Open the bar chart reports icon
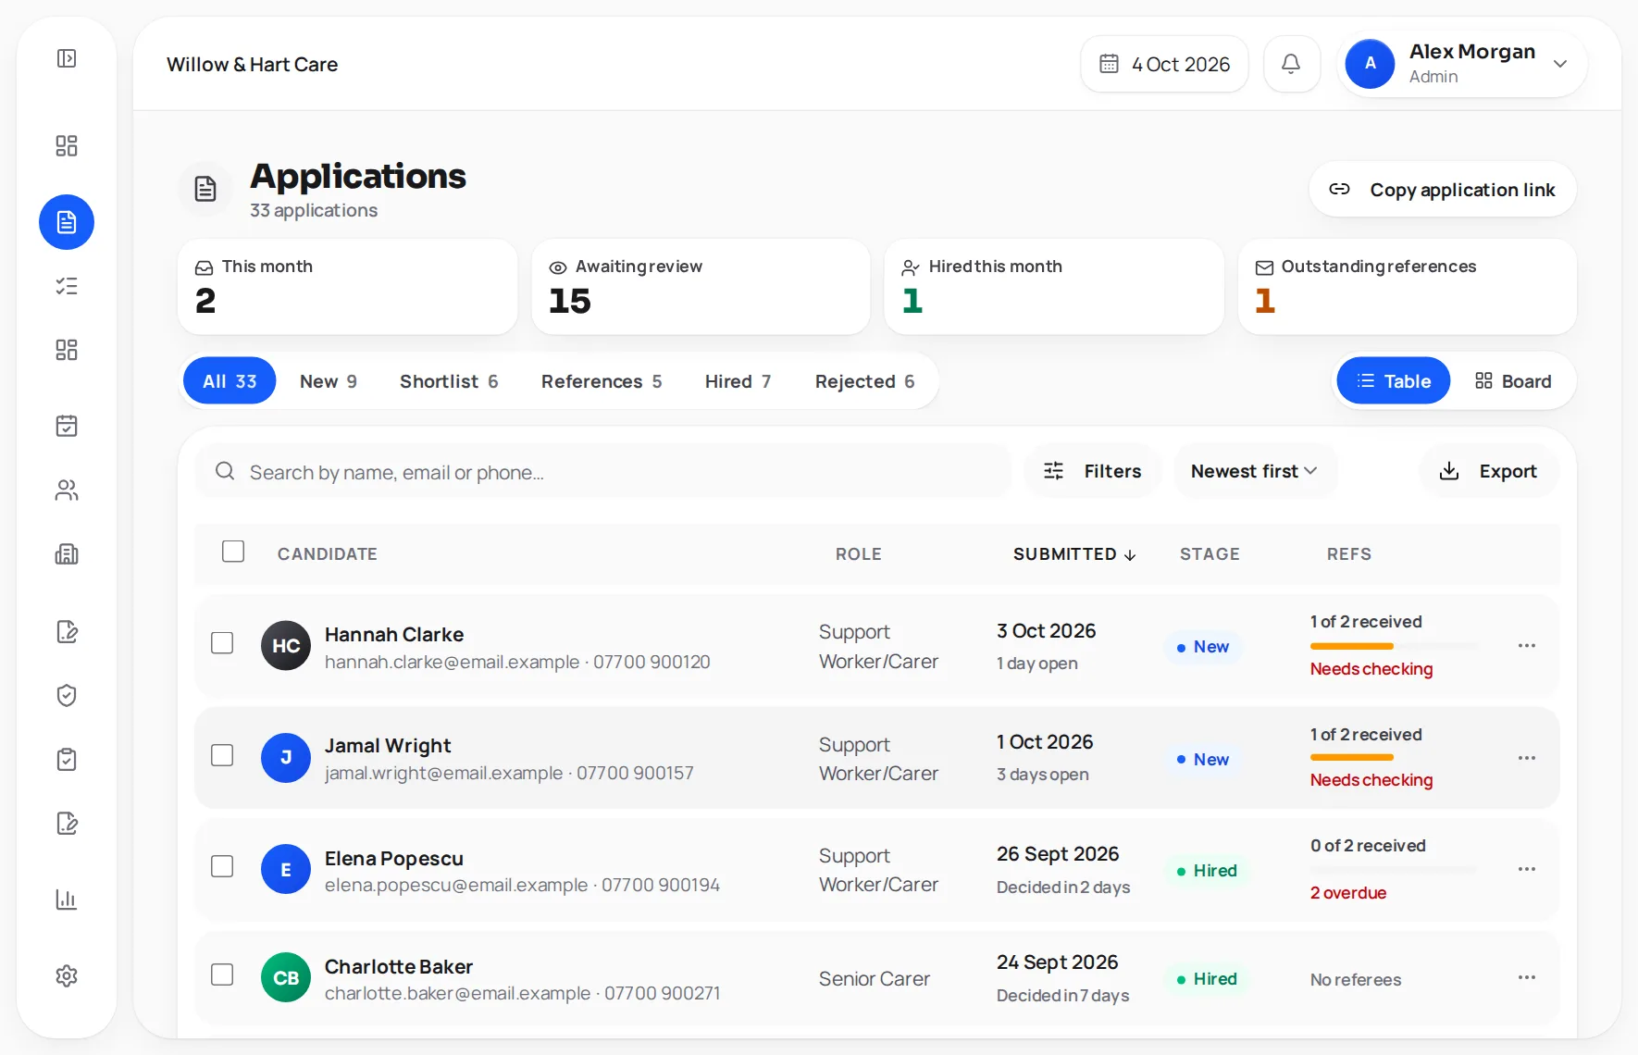The image size is (1638, 1055). pos(67,900)
